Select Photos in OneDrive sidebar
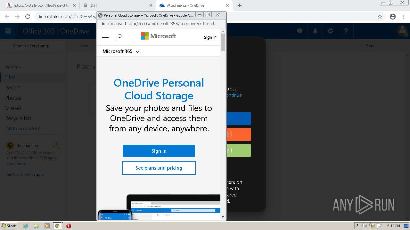The image size is (410, 230). [13, 98]
